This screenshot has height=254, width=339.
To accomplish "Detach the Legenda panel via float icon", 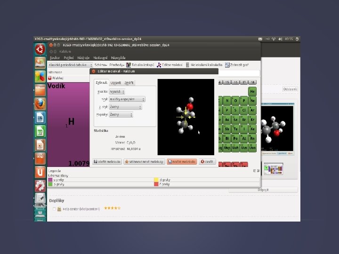I will coord(254,171).
